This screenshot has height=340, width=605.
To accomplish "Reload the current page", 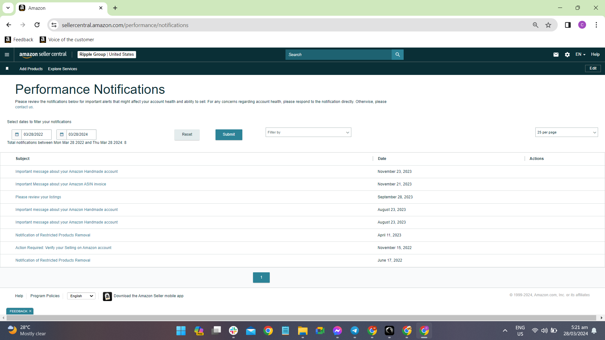I will 37,25.
